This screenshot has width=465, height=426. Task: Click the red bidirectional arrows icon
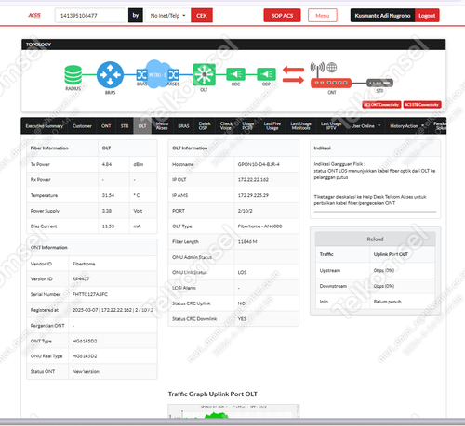click(x=293, y=75)
